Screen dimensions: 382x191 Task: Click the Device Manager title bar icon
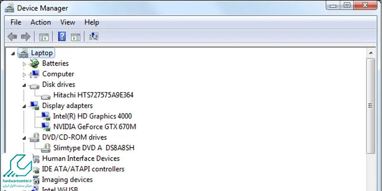coord(9,8)
